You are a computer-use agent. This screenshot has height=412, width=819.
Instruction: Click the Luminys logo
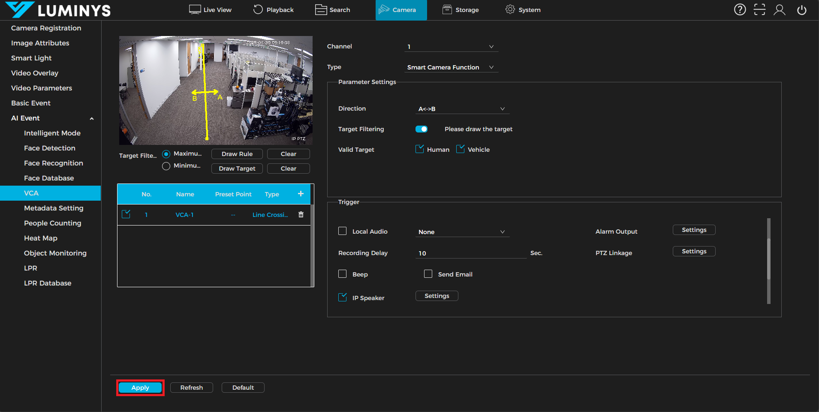pyautogui.click(x=58, y=10)
